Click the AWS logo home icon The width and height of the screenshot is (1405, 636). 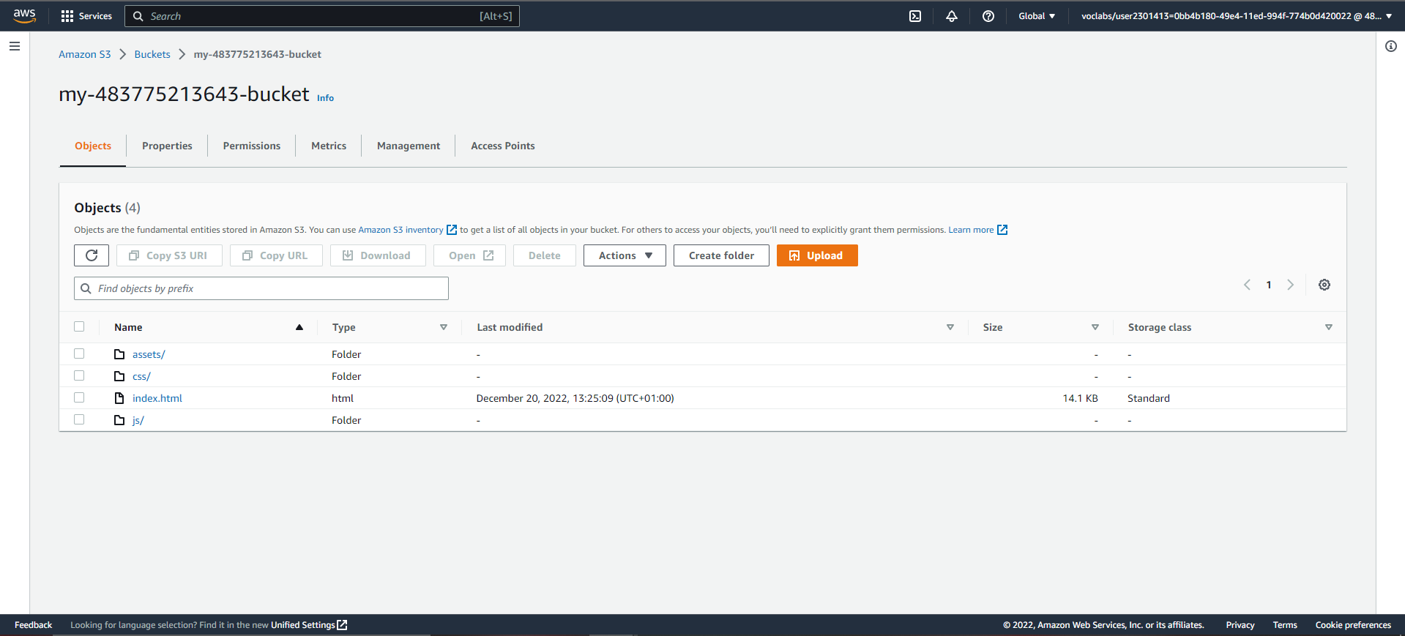click(24, 15)
